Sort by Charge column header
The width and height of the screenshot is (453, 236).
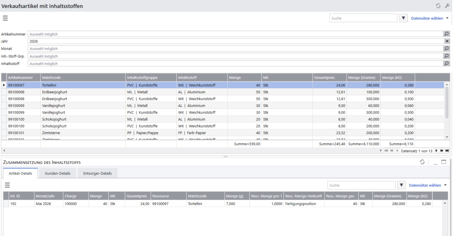[76, 196]
